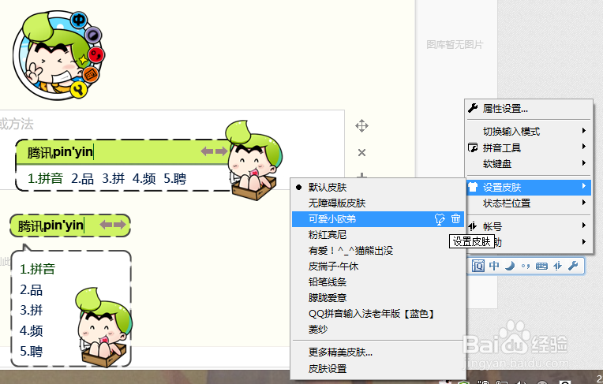
Task: Click the round cartoon status-bar skin thumbnail
Action: click(x=58, y=56)
